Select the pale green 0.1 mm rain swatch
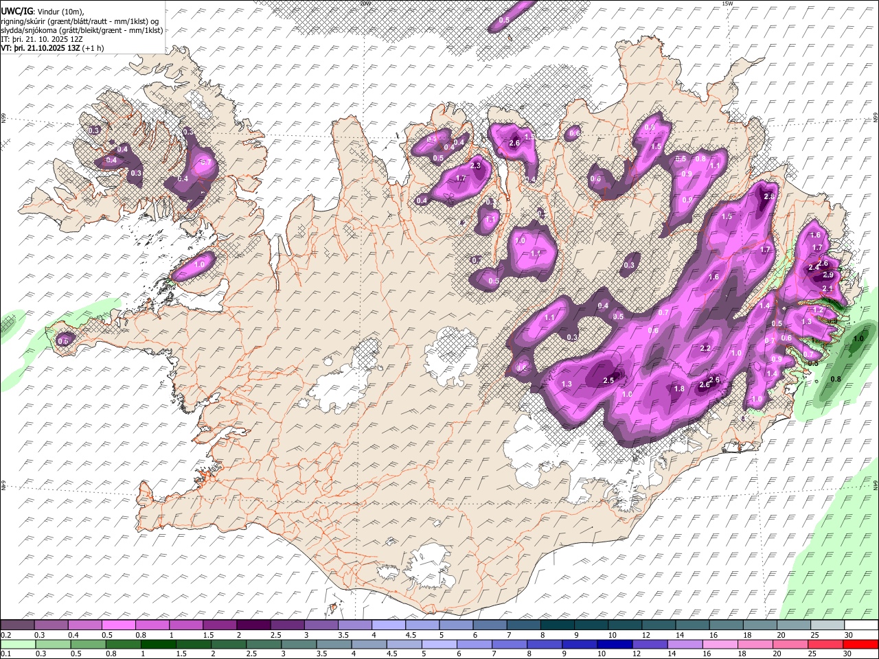Image resolution: width=879 pixels, height=659 pixels. click(x=18, y=644)
